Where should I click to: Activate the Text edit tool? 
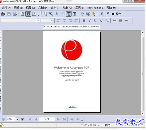point(69,14)
